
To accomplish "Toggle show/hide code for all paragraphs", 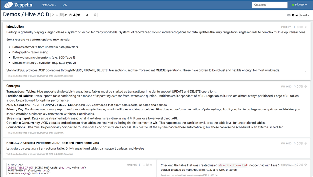I will click(x=57, y=15).
